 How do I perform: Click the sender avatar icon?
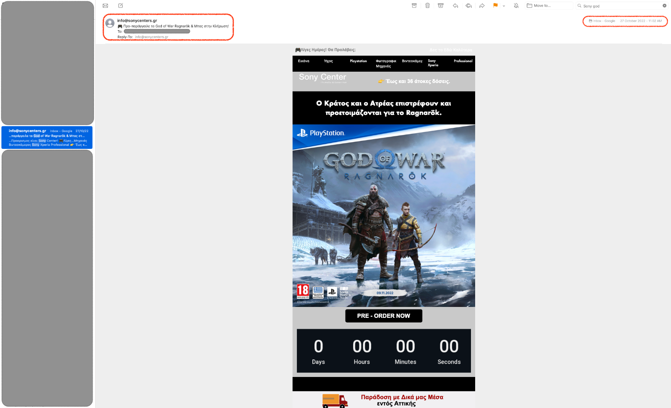[x=110, y=23]
